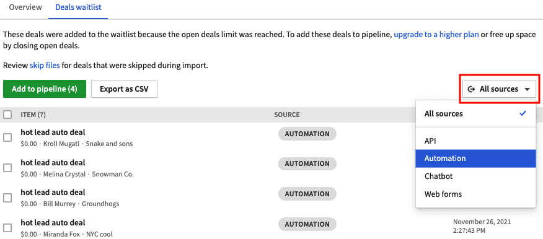Open the skip files link
543x239 pixels.
click(45, 65)
